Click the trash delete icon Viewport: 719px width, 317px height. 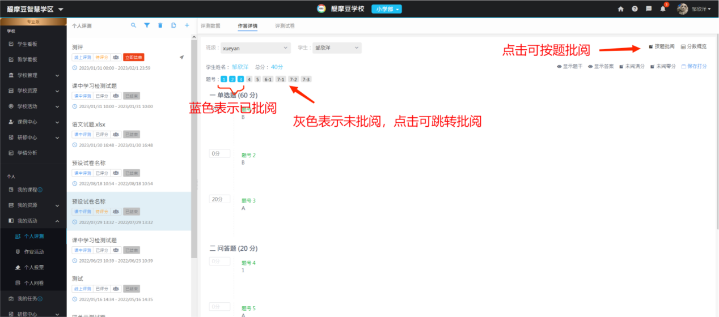[x=160, y=25]
